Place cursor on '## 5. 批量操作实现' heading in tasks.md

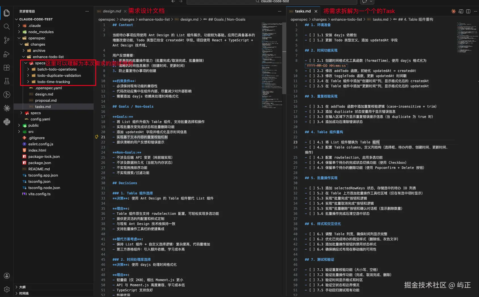(321, 178)
